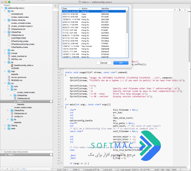The height and width of the screenshot is (171, 191).
Task: Fold the usage function at line 49
Action: tap(62, 75)
